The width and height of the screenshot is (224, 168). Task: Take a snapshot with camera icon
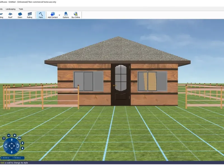pos(20,138)
